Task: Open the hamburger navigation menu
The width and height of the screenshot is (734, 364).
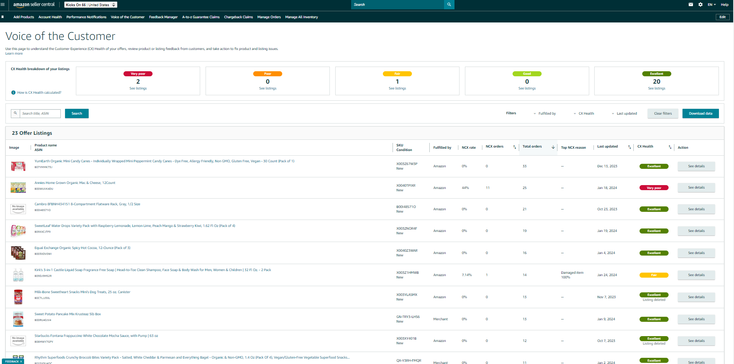Action: tap(3, 5)
